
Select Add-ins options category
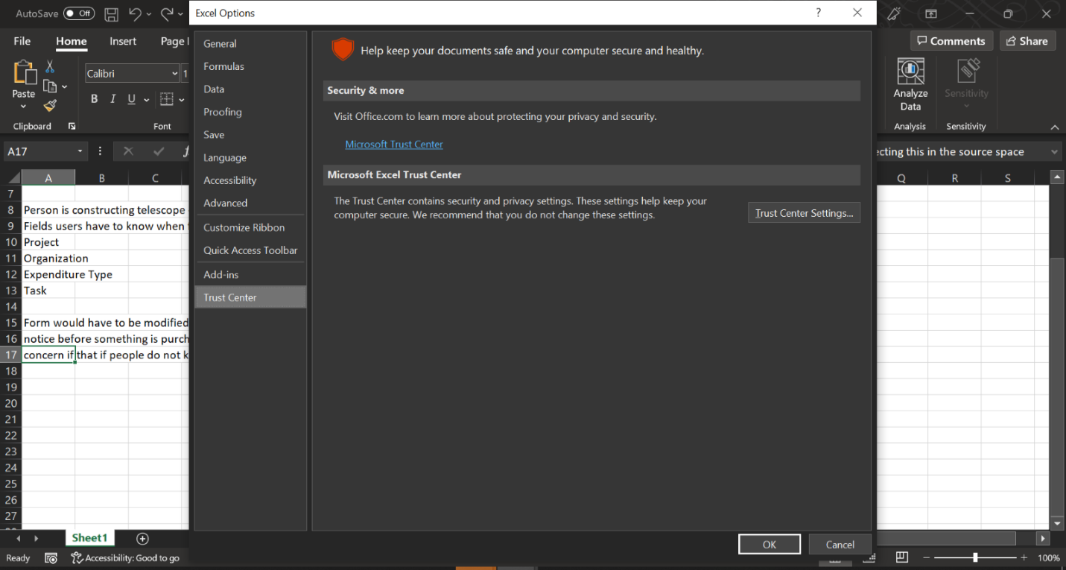[x=250, y=274]
